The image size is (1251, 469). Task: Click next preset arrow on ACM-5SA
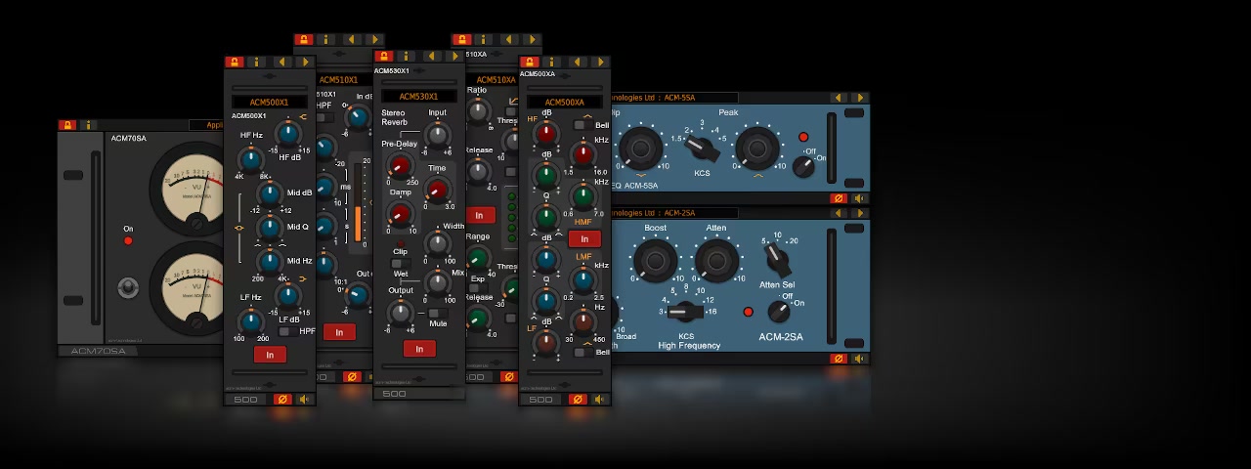pyautogui.click(x=859, y=98)
